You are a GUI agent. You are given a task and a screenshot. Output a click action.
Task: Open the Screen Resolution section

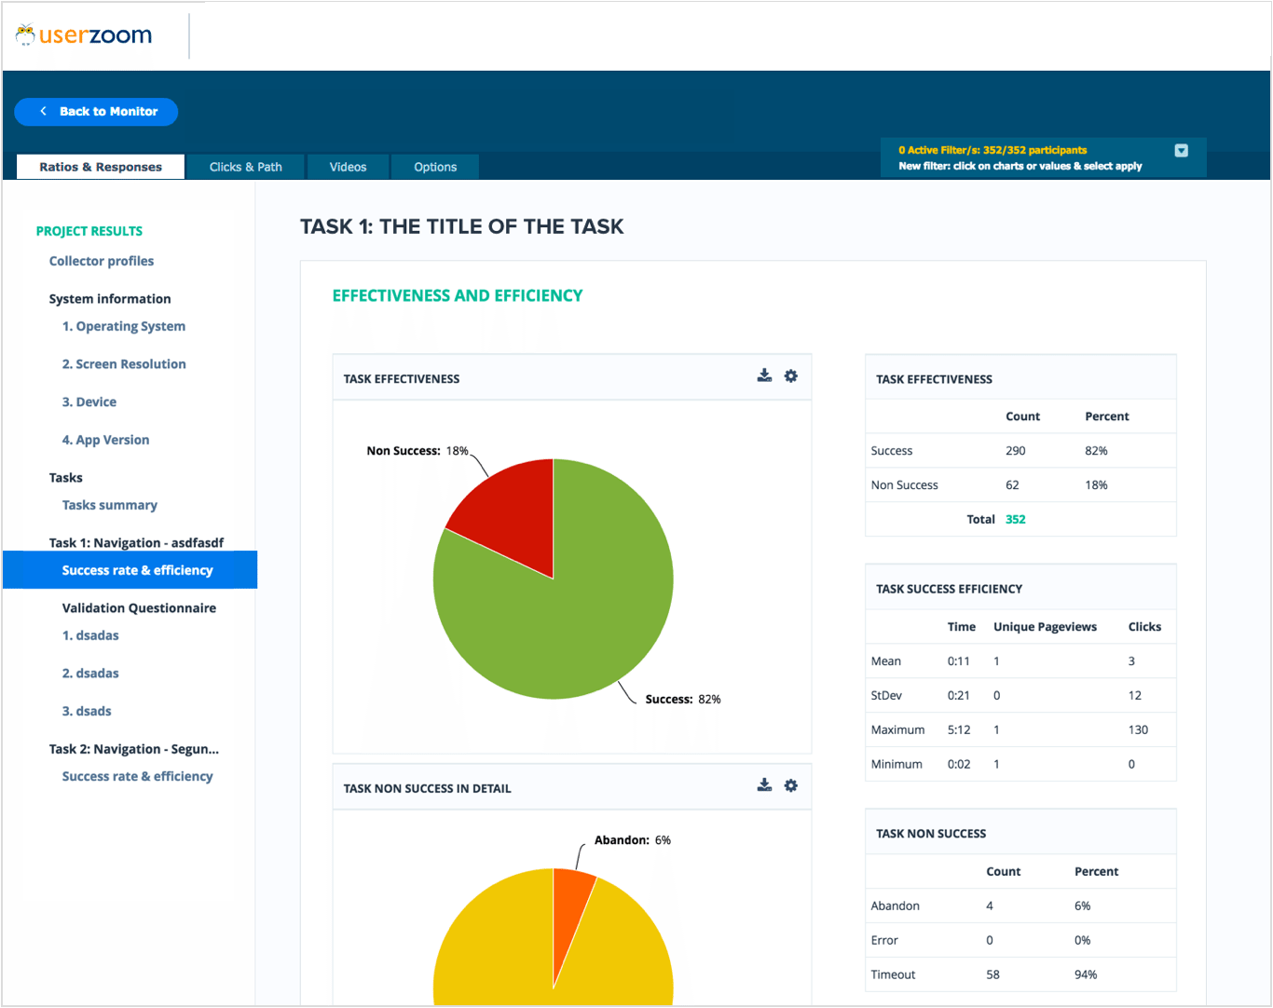[x=124, y=363]
